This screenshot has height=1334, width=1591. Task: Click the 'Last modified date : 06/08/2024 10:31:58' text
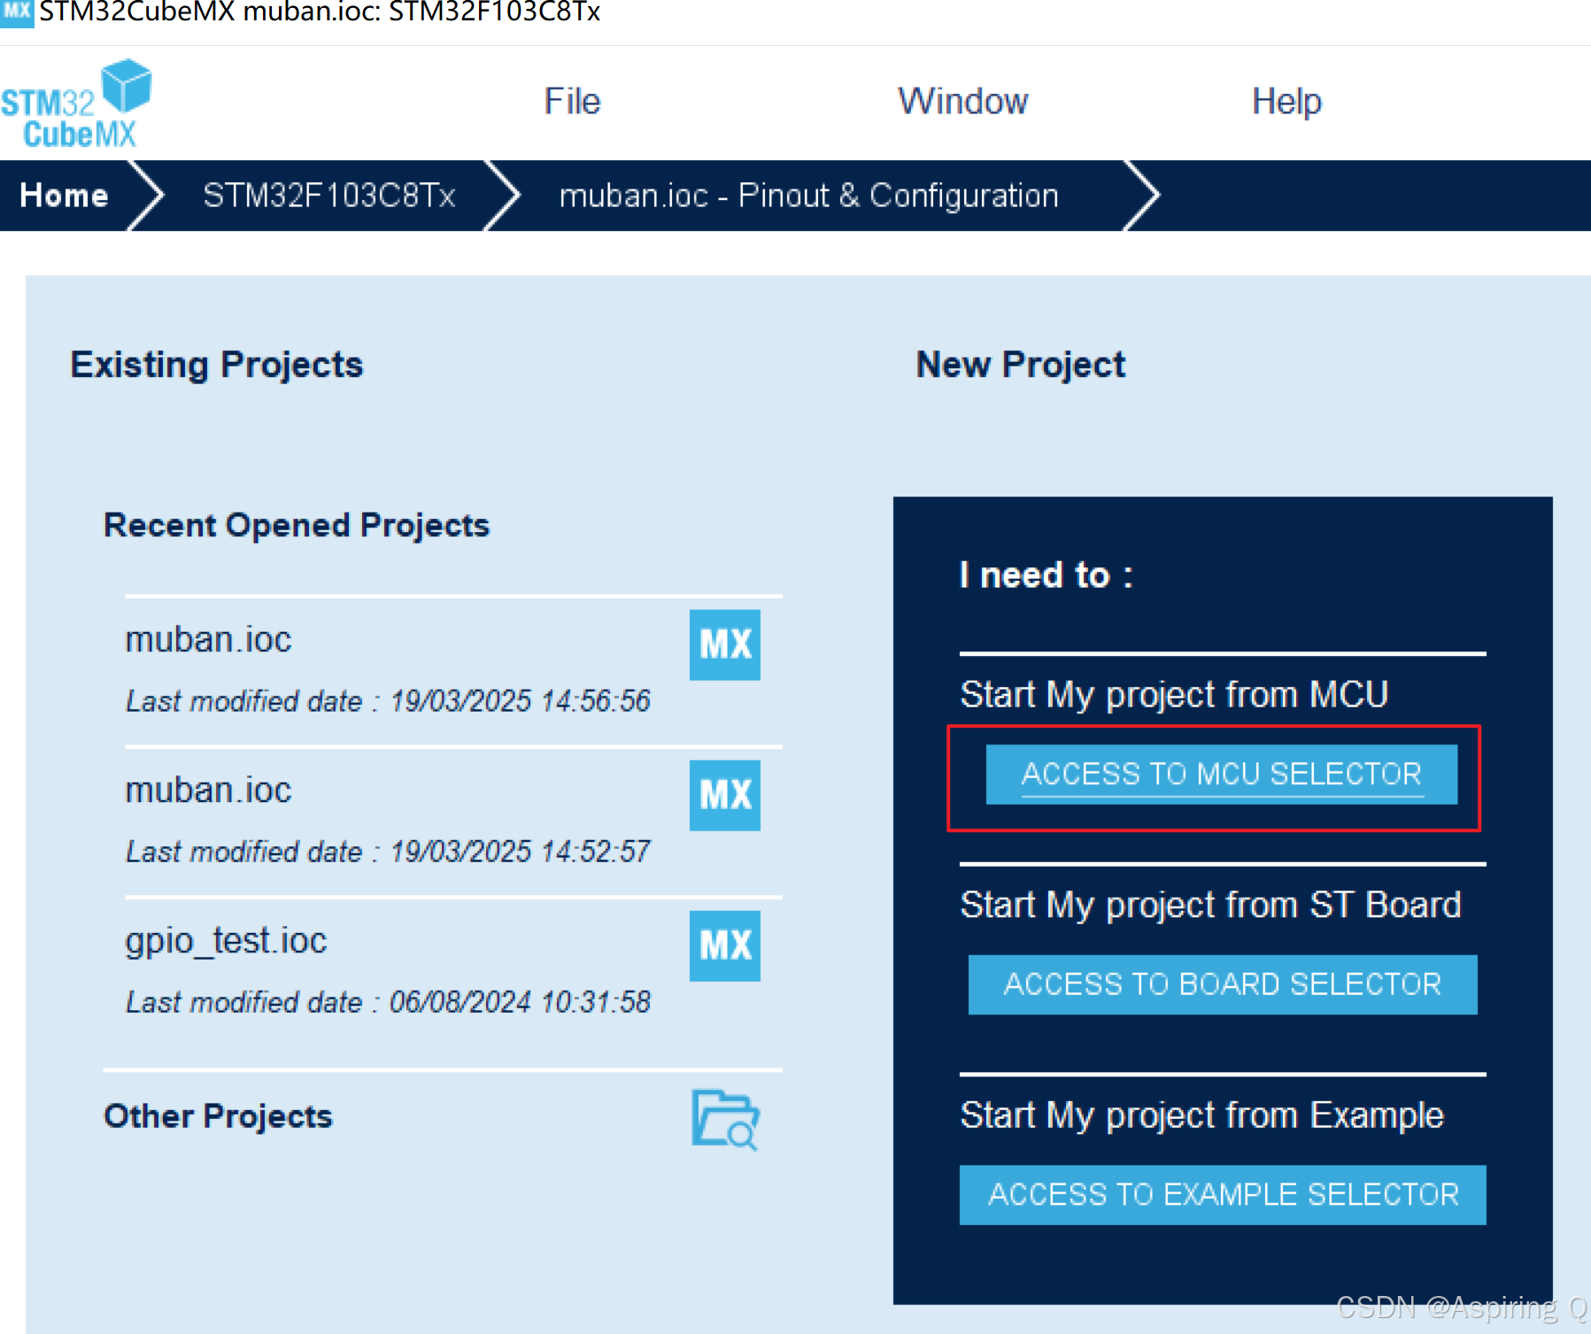(x=388, y=1002)
